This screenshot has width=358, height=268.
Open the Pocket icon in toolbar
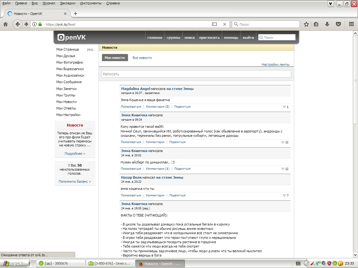[338, 24]
